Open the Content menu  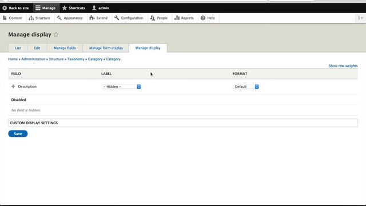13,18
